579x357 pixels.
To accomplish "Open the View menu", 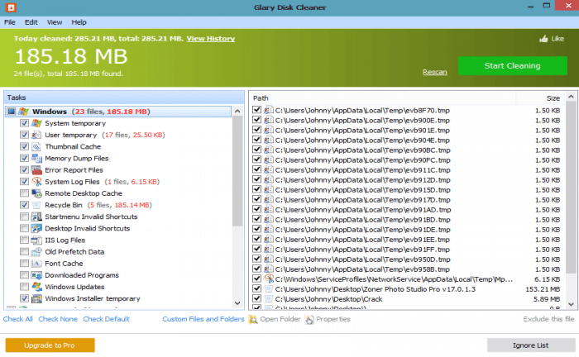I will coord(55,21).
